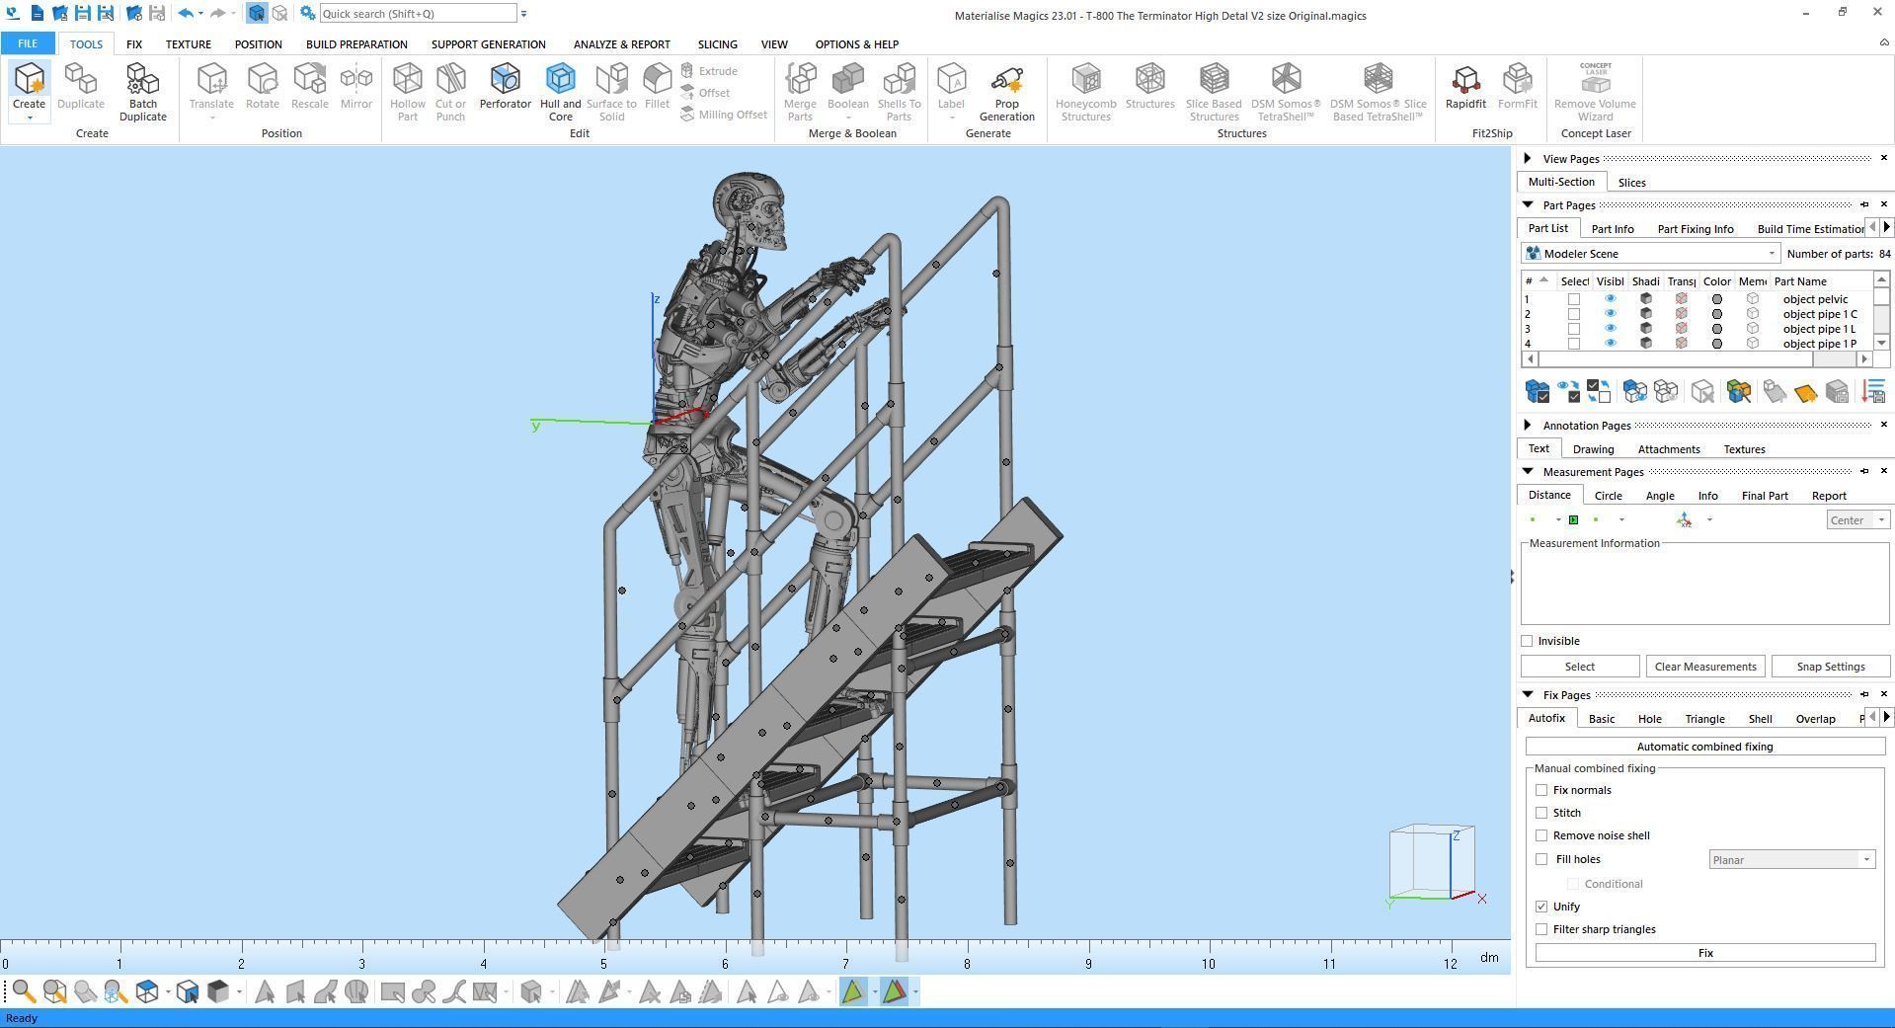1895x1028 pixels.
Task: Switch to the FIX ribbon tab
Action: pos(133,44)
